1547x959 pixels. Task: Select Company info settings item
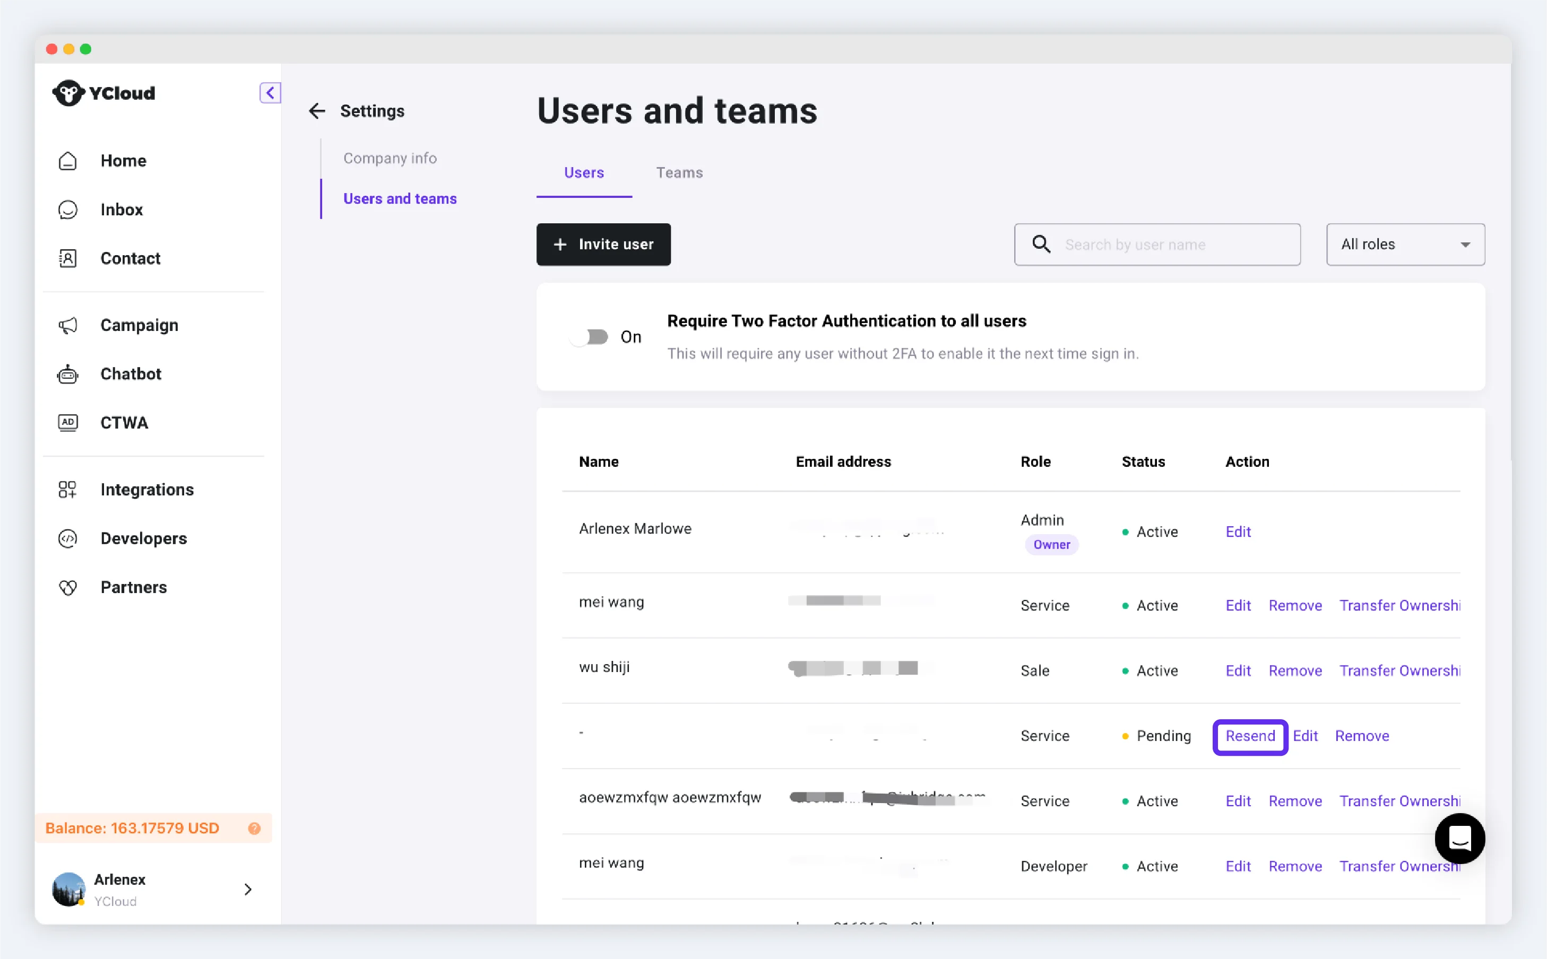click(x=390, y=158)
